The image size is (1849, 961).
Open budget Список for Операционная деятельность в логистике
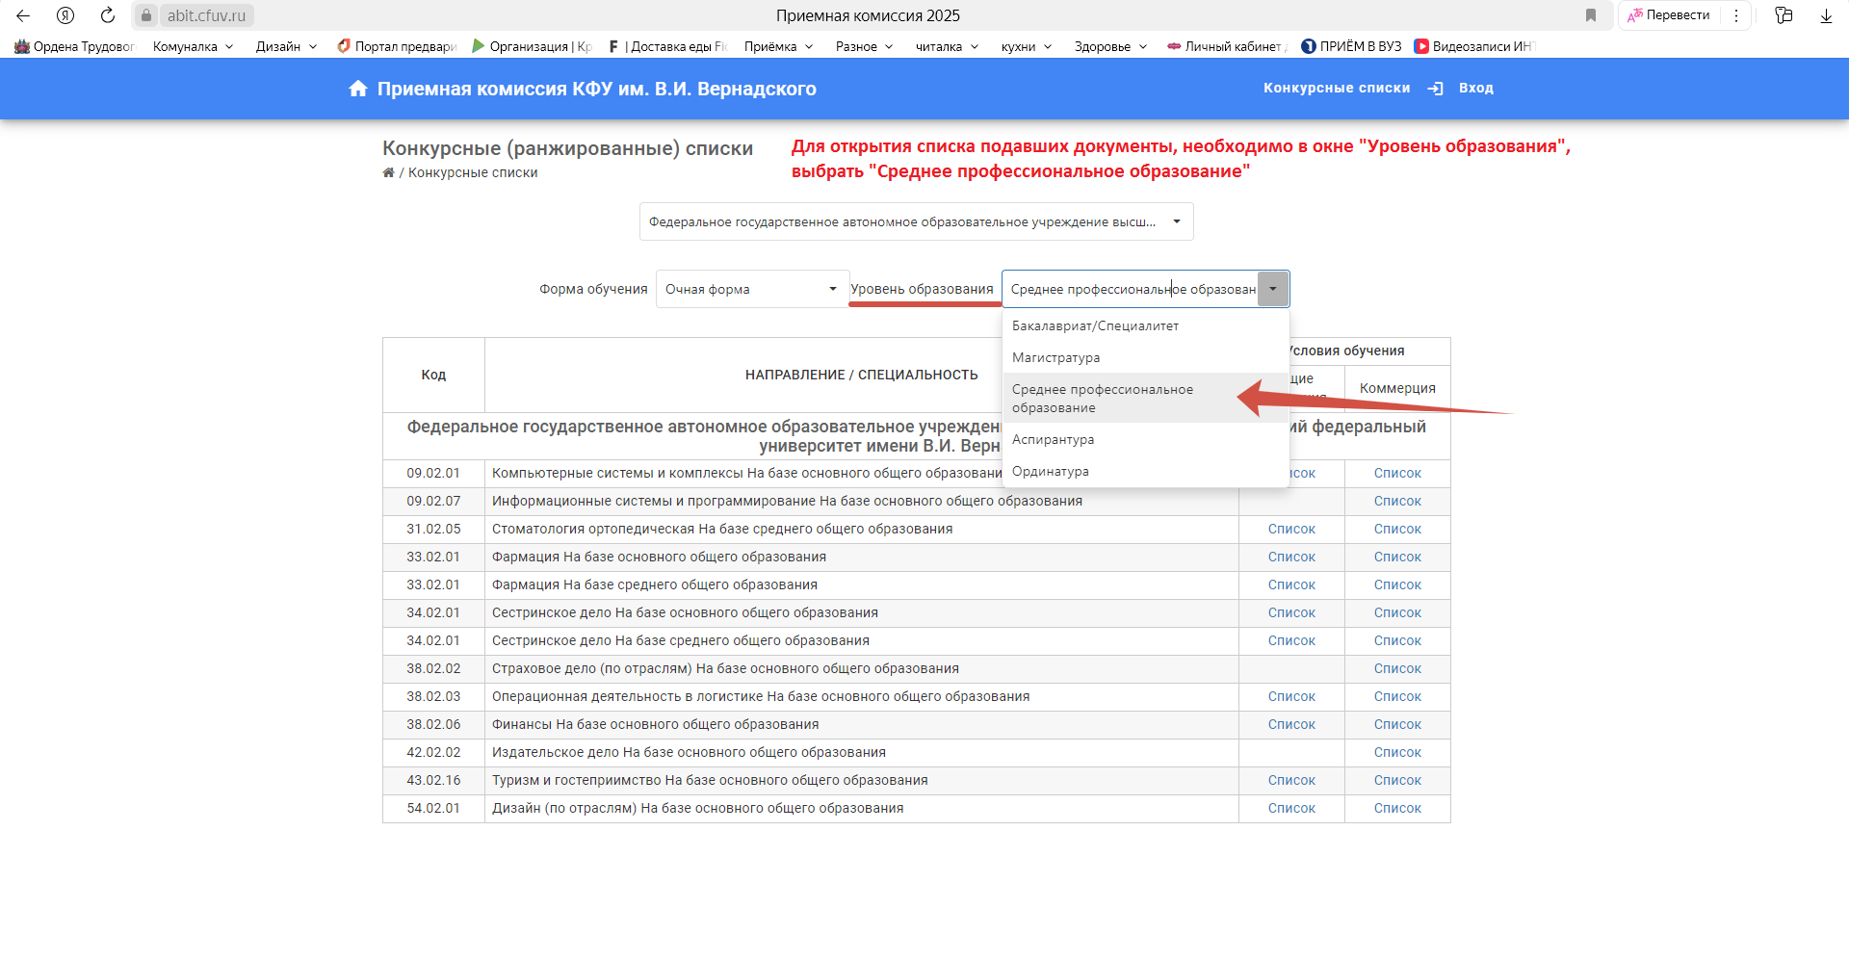tap(1291, 696)
